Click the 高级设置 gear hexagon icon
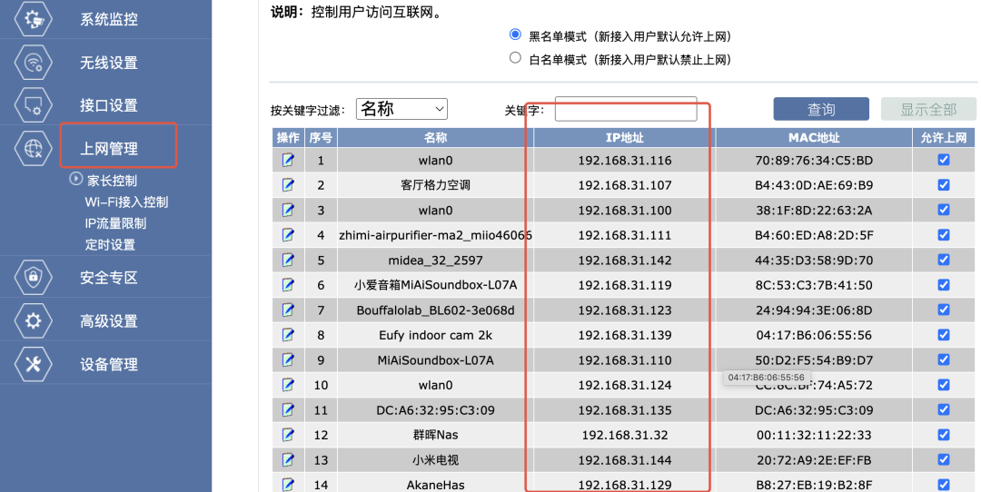This screenshot has width=981, height=492. pos(35,320)
